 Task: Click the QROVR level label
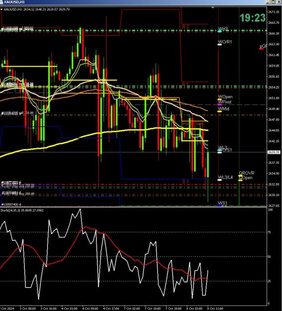247,173
